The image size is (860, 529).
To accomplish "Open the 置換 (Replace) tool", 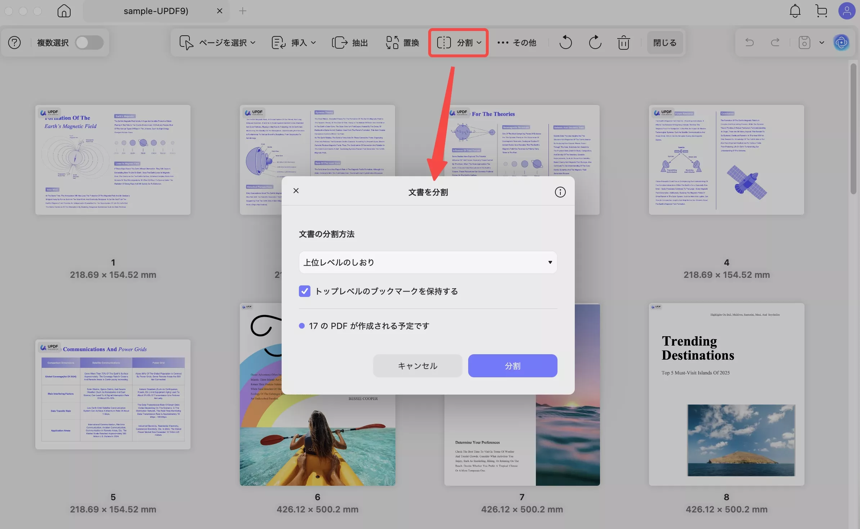I will (x=402, y=43).
